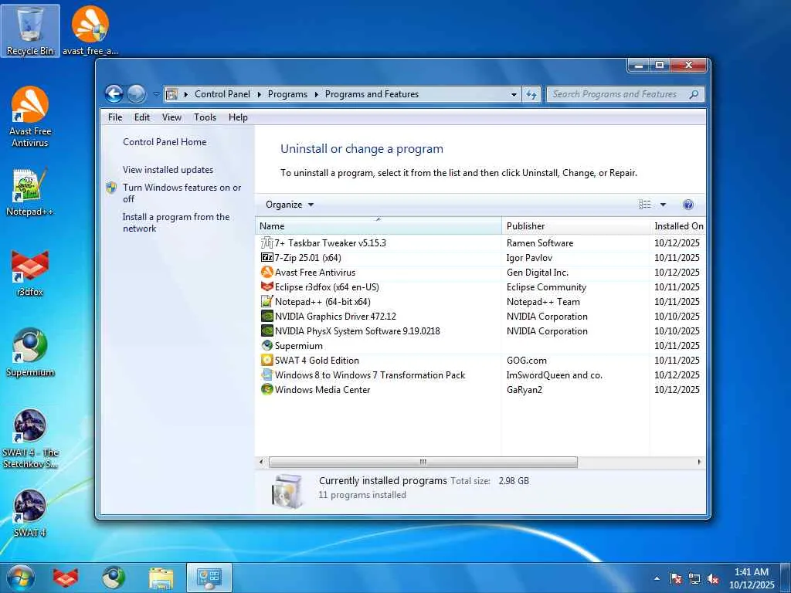The height and width of the screenshot is (593, 791).
Task: Open the Help menu
Action: pyautogui.click(x=238, y=117)
